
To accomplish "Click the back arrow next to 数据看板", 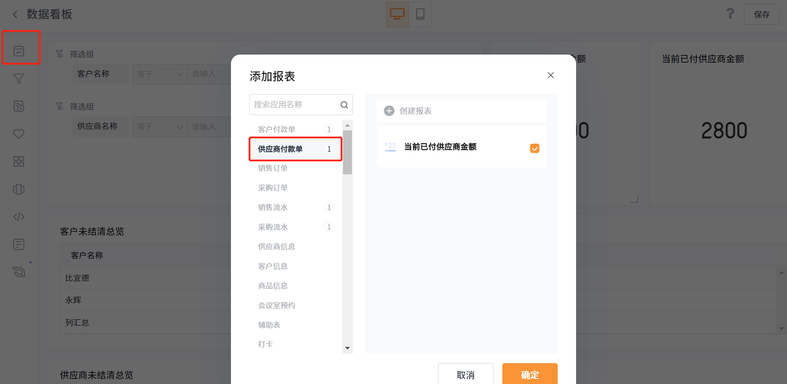I will pos(15,14).
